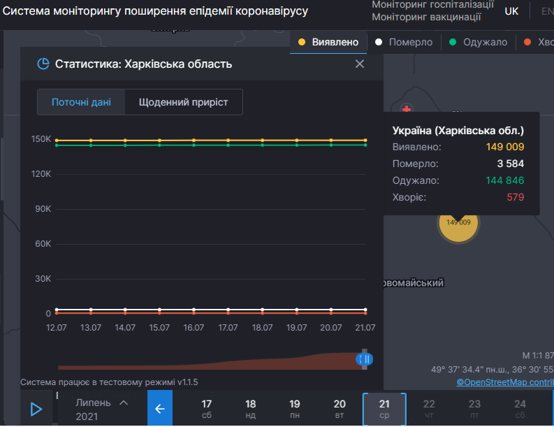
Task: Close the Kharkiv region statistics panel
Action: (x=360, y=64)
